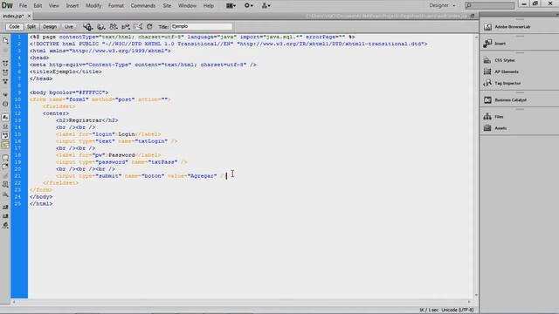Click the Balance Braces icon
559x314 pixels.
coord(5,104)
